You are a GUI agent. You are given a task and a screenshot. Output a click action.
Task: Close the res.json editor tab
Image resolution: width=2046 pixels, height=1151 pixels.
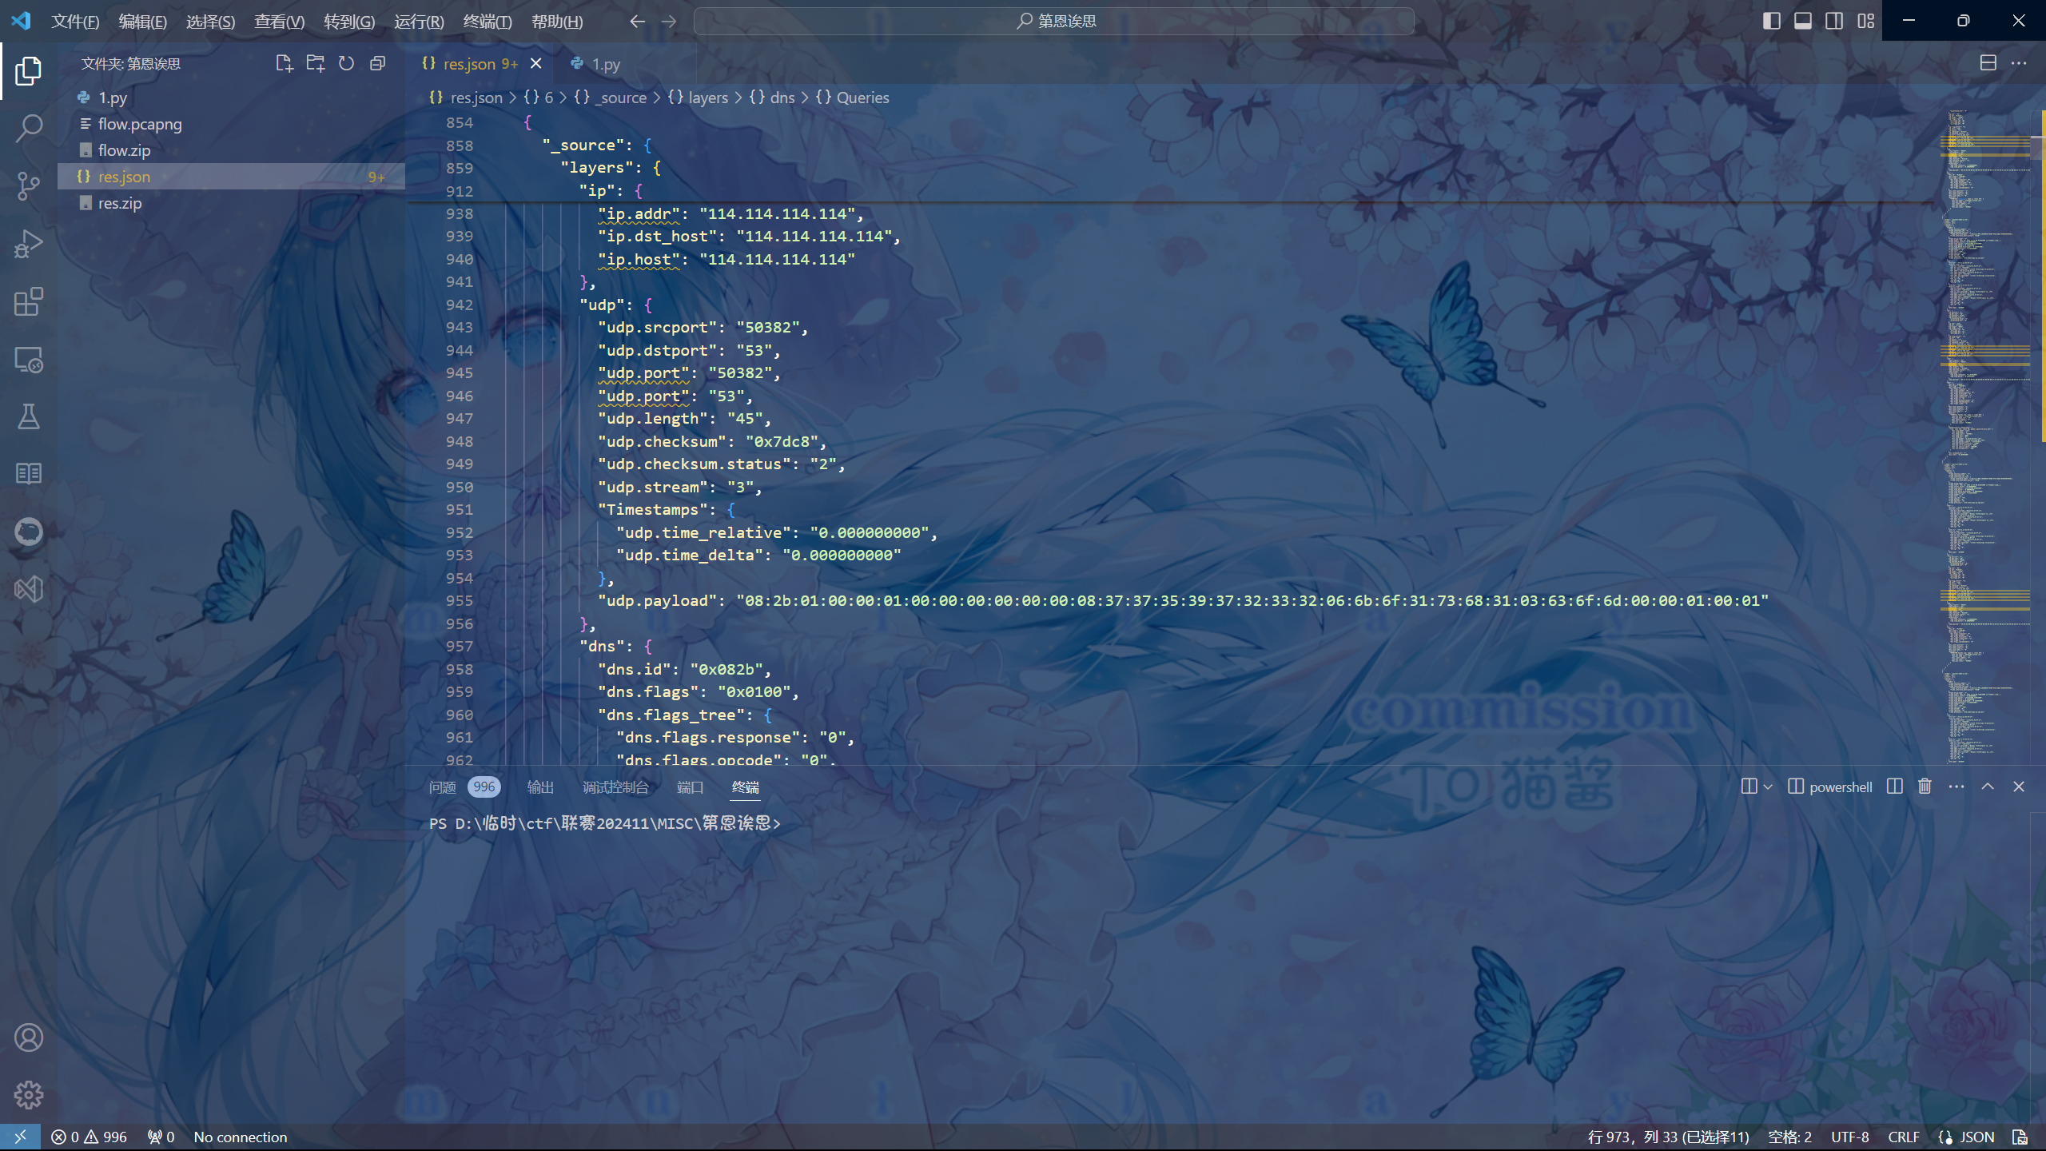[x=536, y=64]
